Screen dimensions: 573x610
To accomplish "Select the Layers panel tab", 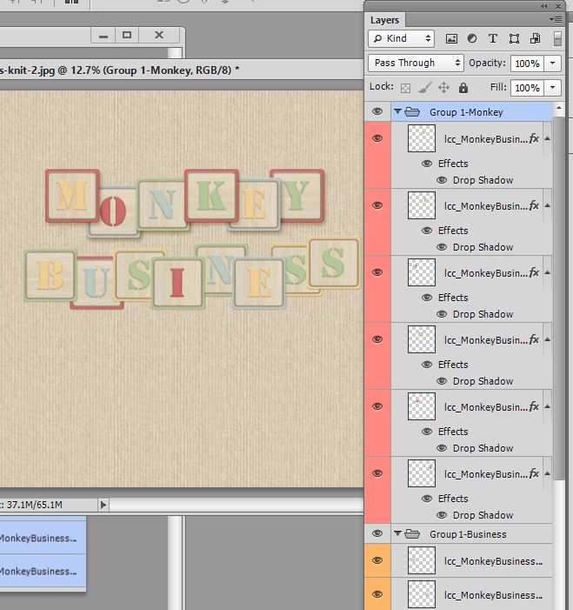I will [384, 20].
